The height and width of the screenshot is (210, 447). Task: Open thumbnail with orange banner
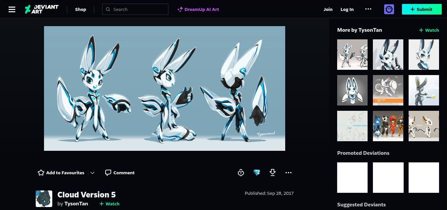click(388, 90)
